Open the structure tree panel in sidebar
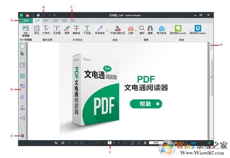This screenshot has height=158, width=230. [x=22, y=118]
